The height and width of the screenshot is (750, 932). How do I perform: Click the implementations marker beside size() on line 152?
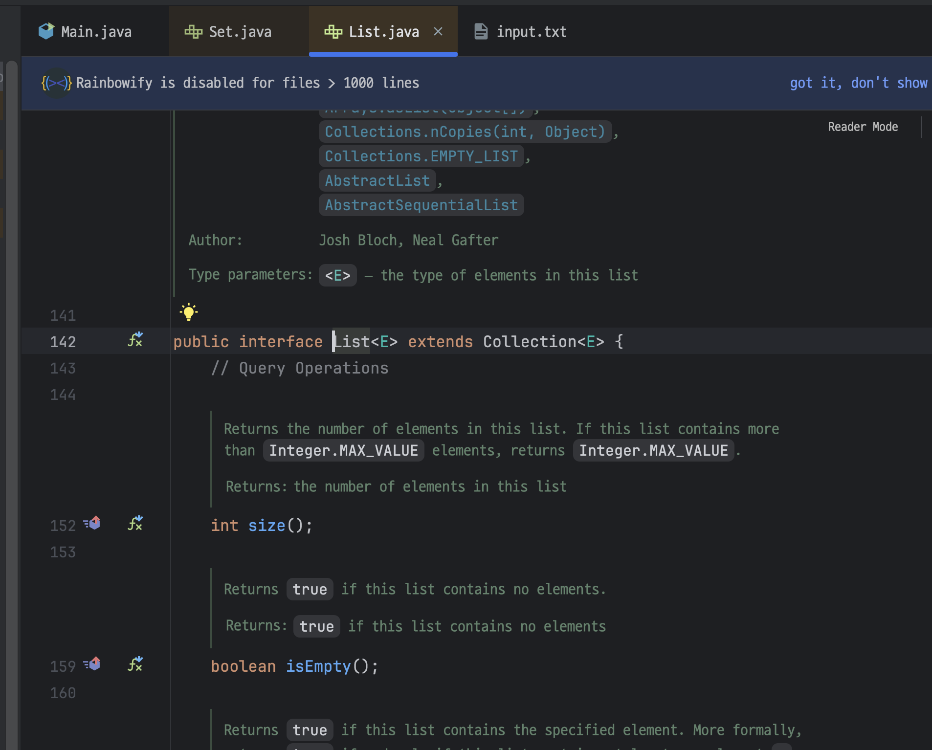[x=92, y=523]
